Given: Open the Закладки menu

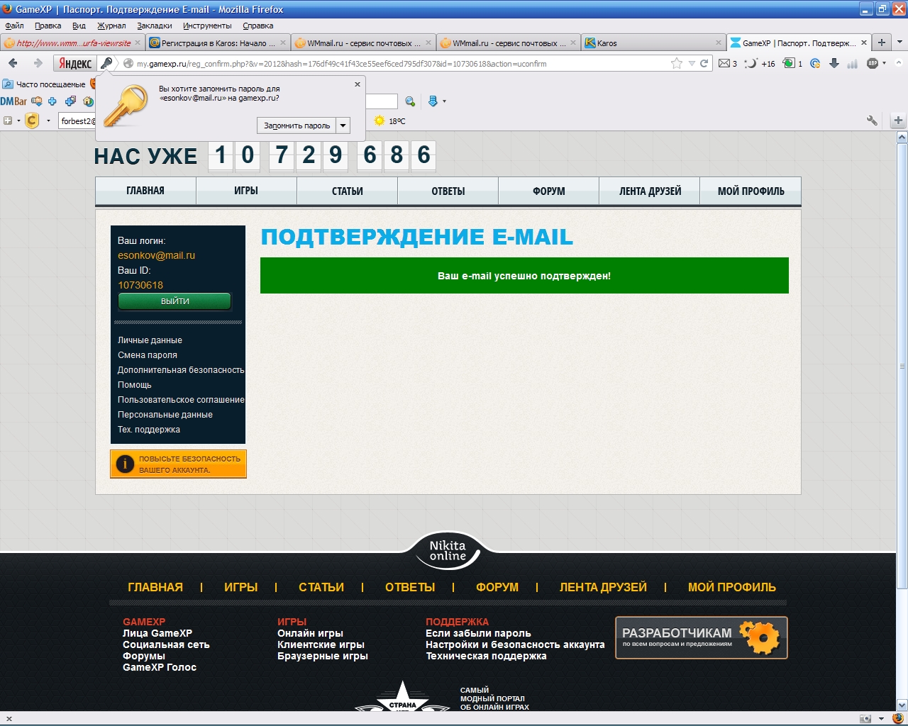Looking at the screenshot, I should tap(154, 26).
